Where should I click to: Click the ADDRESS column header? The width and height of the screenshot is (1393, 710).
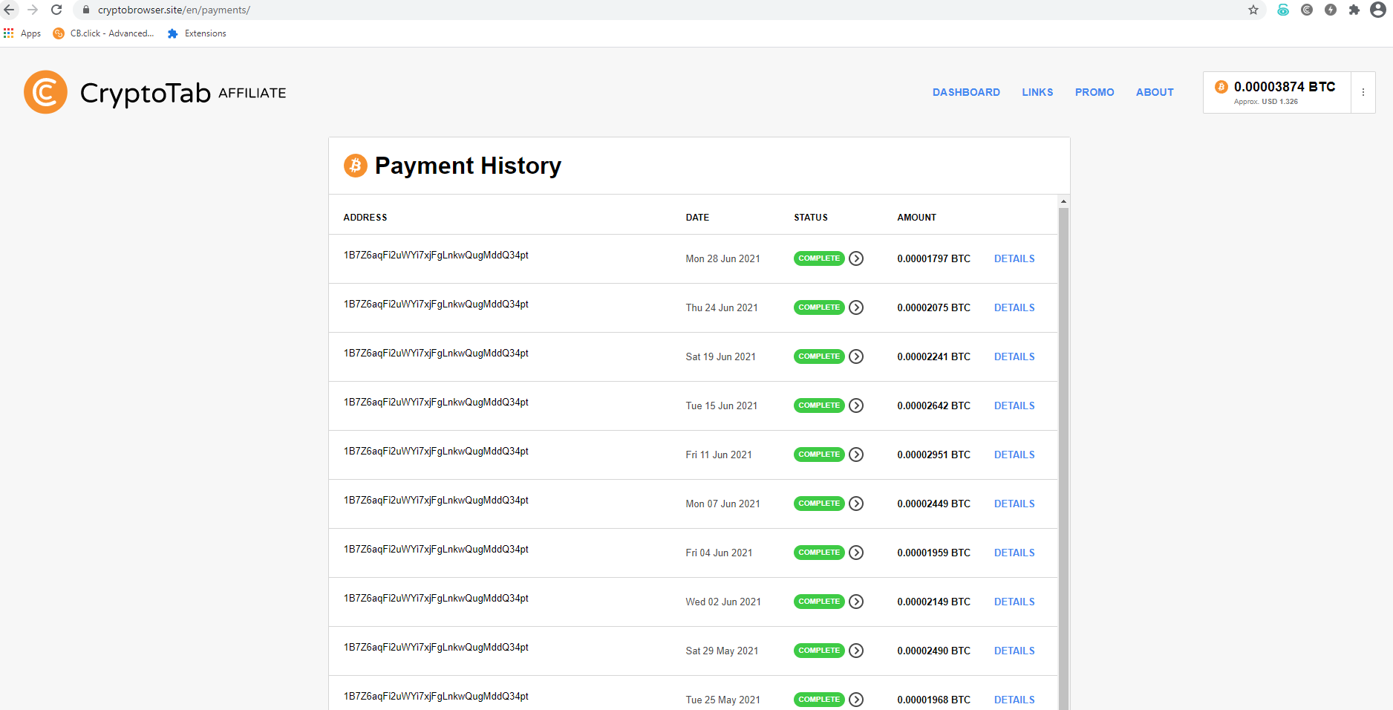365,218
